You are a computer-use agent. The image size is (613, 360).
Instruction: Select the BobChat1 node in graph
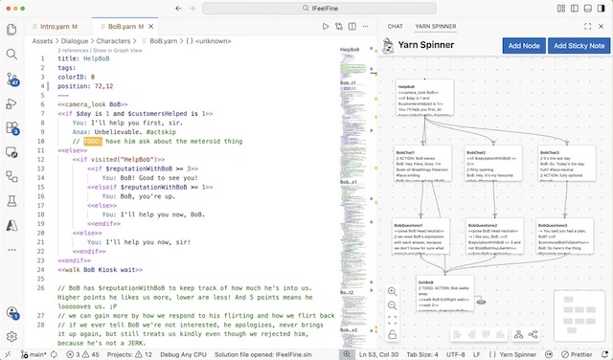422,163
